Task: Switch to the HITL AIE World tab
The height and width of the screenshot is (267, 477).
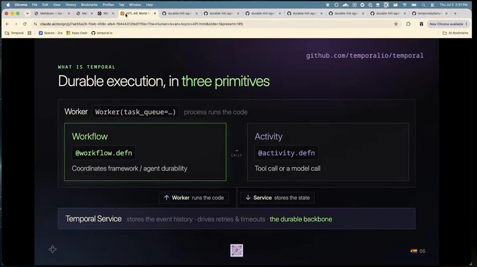Action: [x=138, y=13]
